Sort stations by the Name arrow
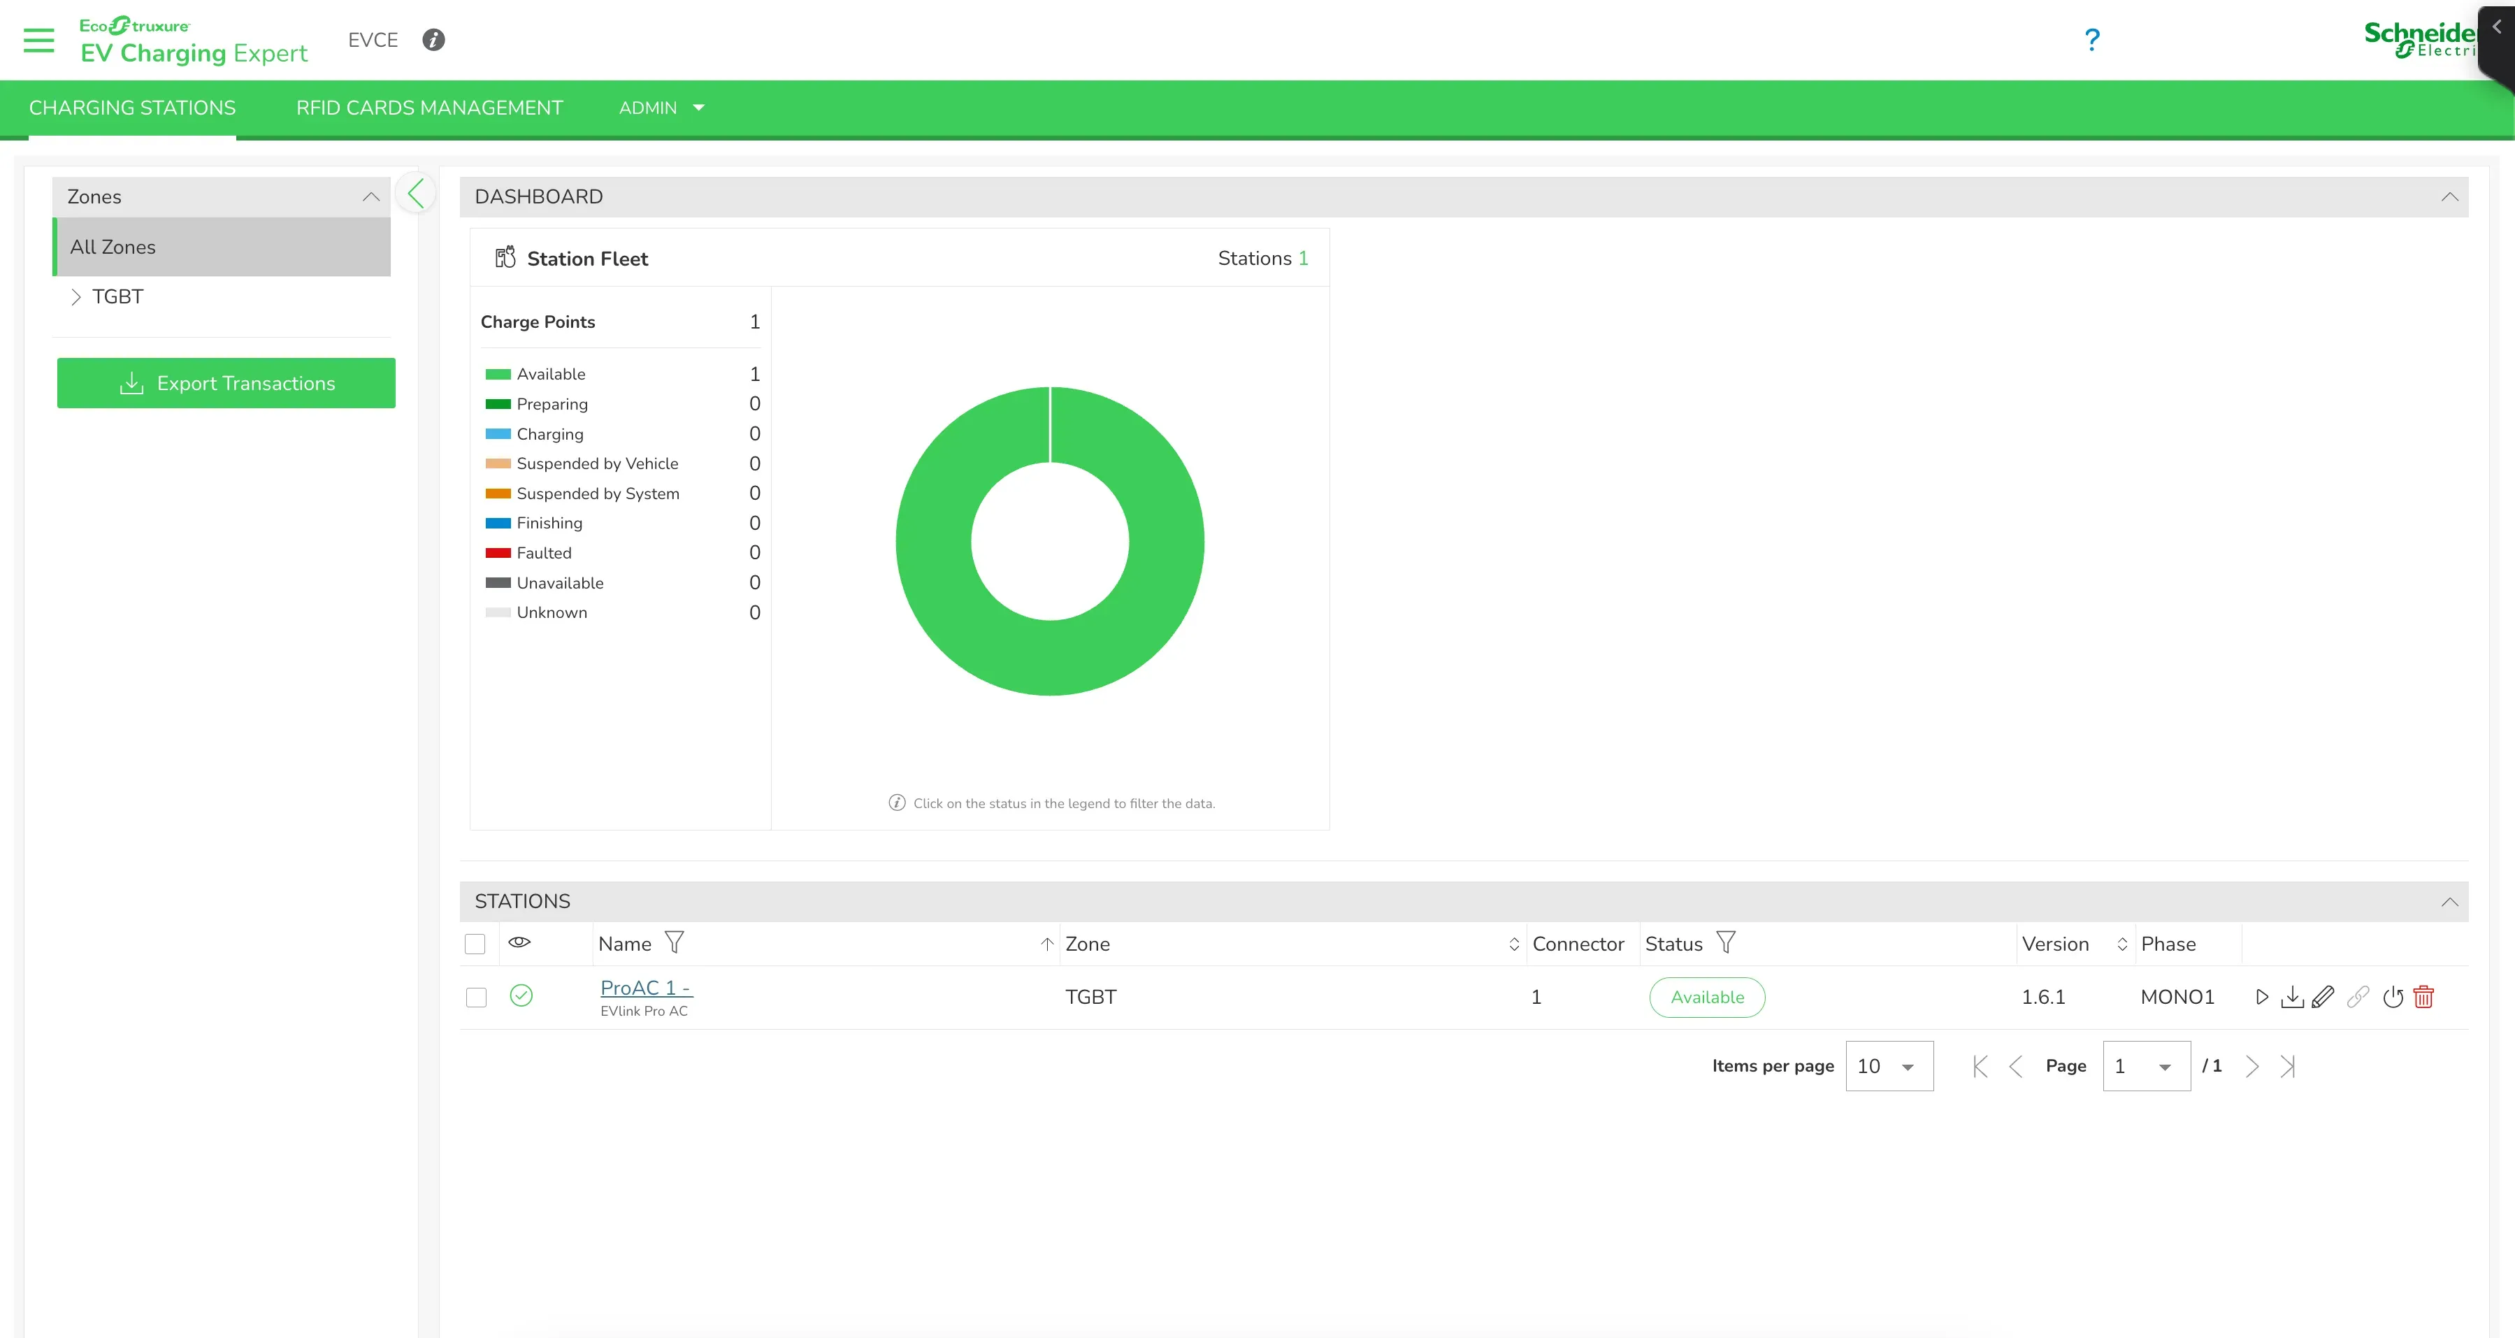The width and height of the screenshot is (2515, 1338). coord(1046,944)
